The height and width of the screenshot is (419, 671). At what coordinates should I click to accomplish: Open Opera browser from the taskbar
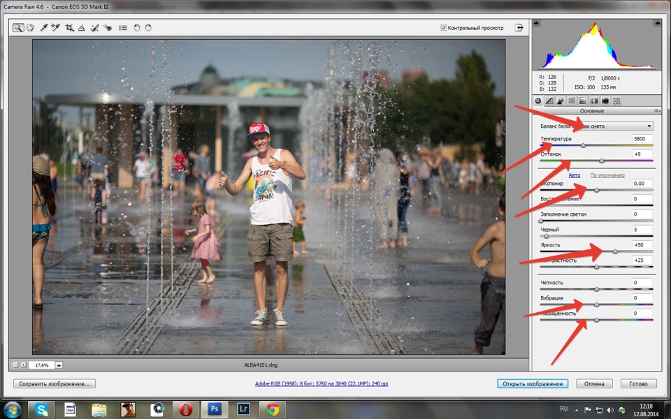[185, 410]
